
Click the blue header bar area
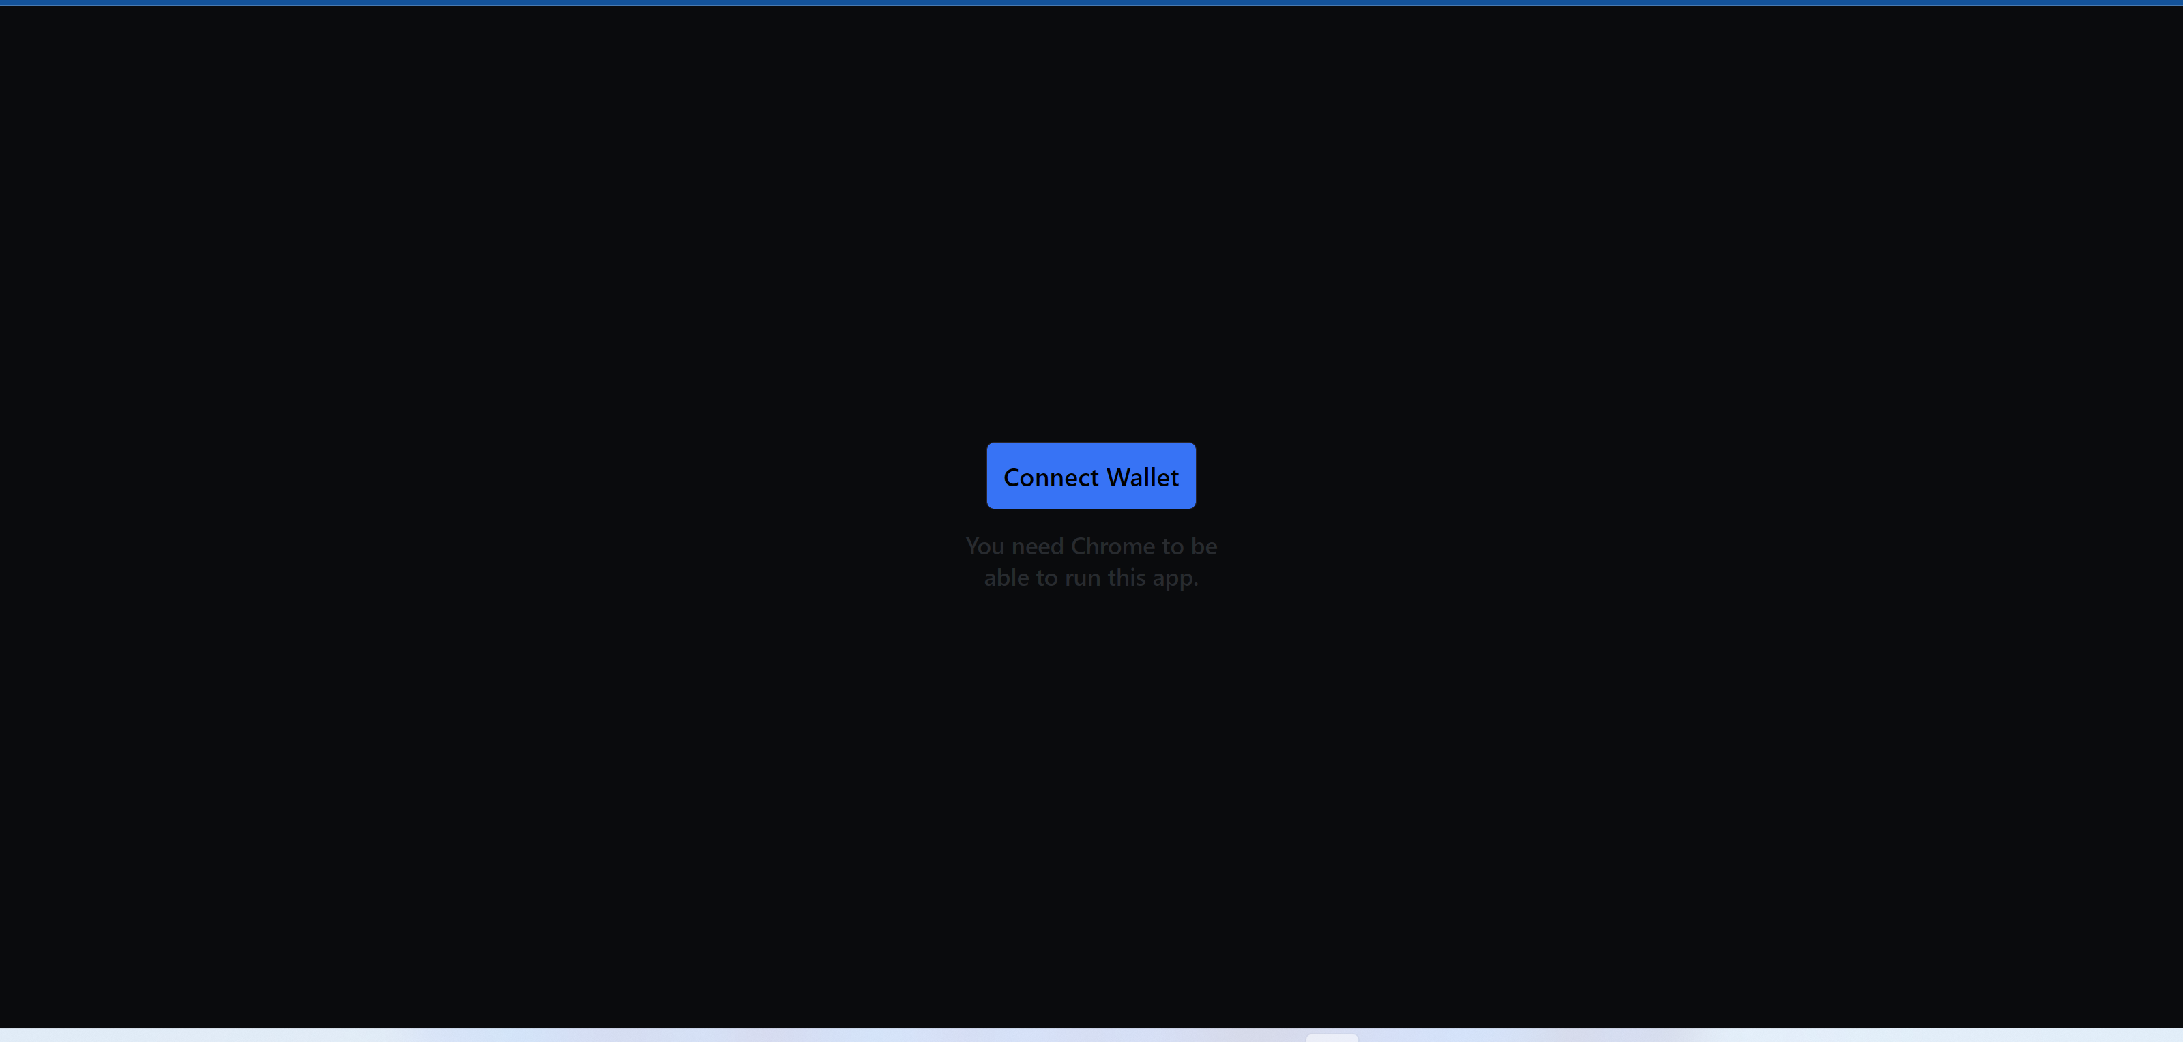(x=1091, y=3)
